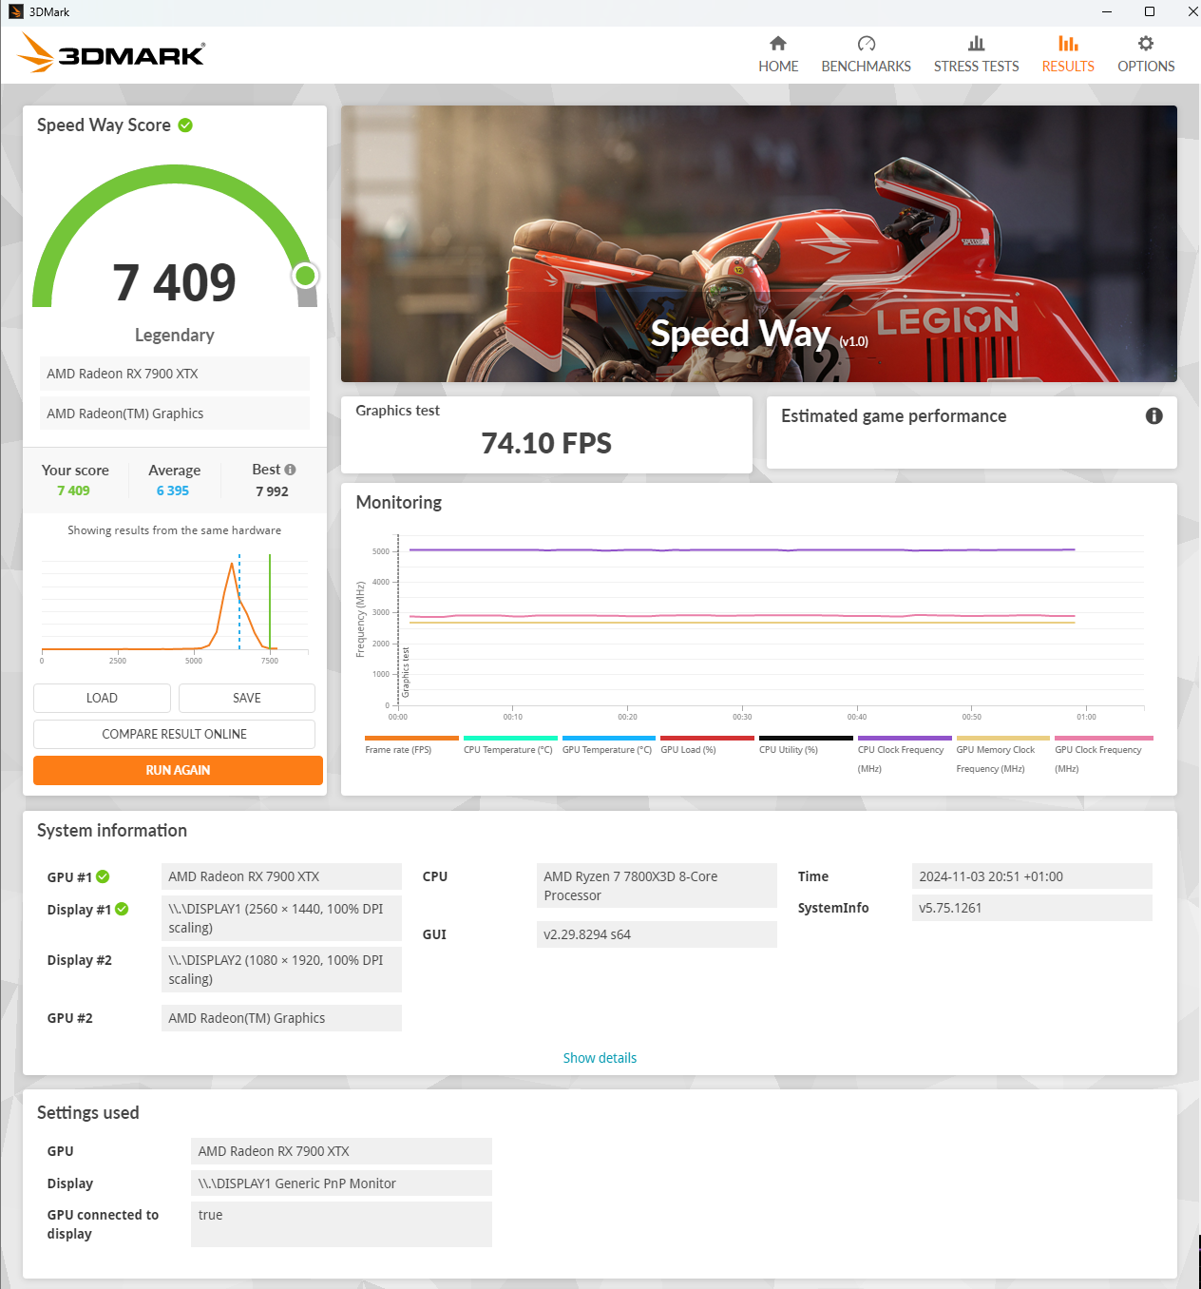Screen dimensions: 1201x1289
Task: Click DISPLAY1 Generic PnP Monitor setting
Action: 341,1183
